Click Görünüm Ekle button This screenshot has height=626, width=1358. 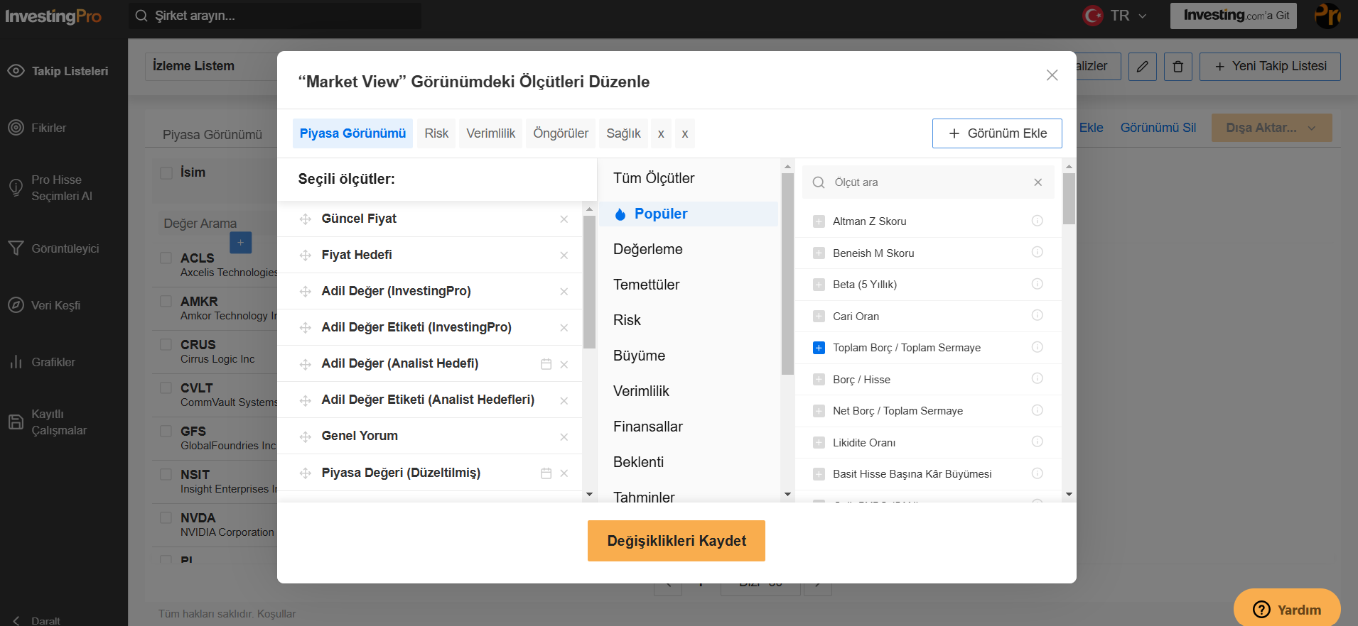[x=997, y=133]
